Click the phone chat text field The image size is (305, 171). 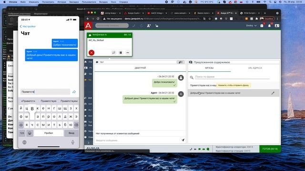click(x=45, y=92)
